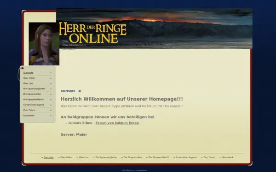Click the 'Herzlich Willkommen auf Unserer Homepage!!!' headline
The image size is (276, 172).
coord(122,99)
